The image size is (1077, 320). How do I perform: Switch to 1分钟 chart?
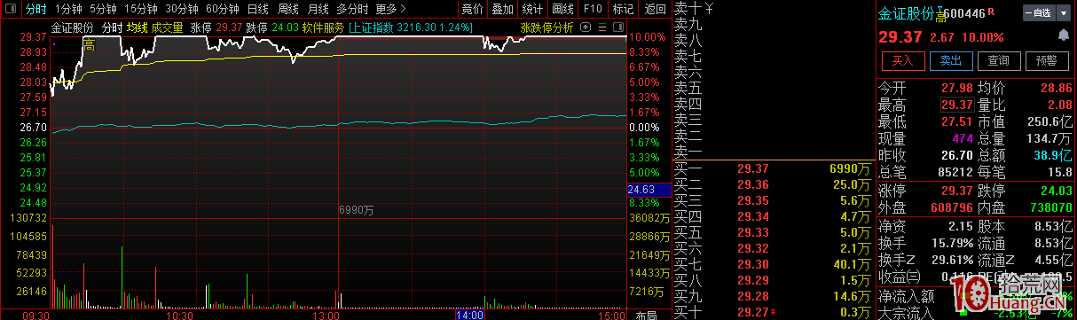pyautogui.click(x=68, y=9)
